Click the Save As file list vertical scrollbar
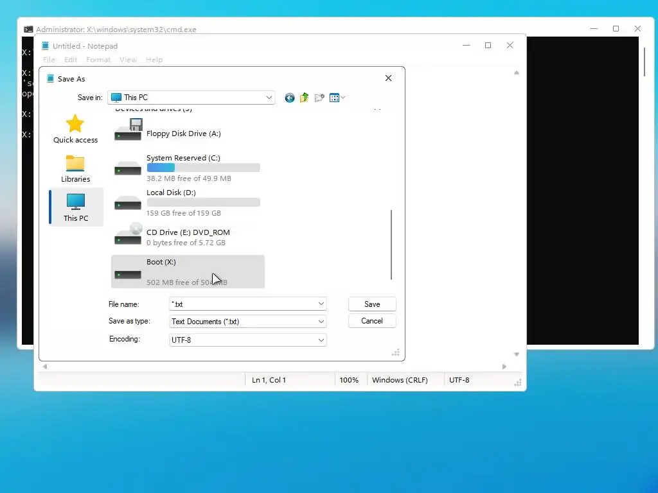Screen dimensions: 658x493 click(x=391, y=245)
